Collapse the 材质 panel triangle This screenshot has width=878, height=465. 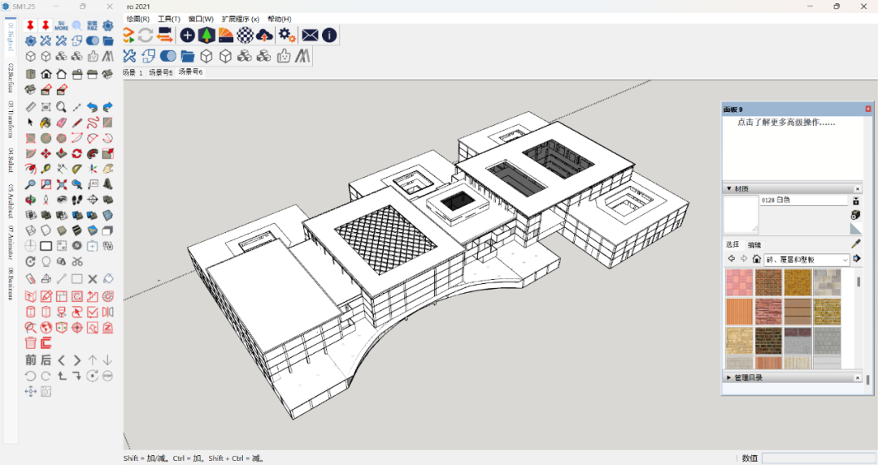point(728,189)
